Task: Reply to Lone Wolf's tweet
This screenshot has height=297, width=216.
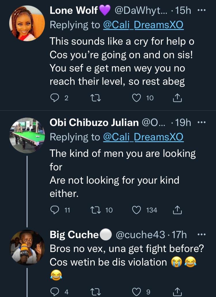Action: tap(55, 98)
